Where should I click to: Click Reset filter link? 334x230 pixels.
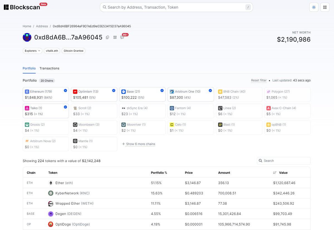point(259,80)
